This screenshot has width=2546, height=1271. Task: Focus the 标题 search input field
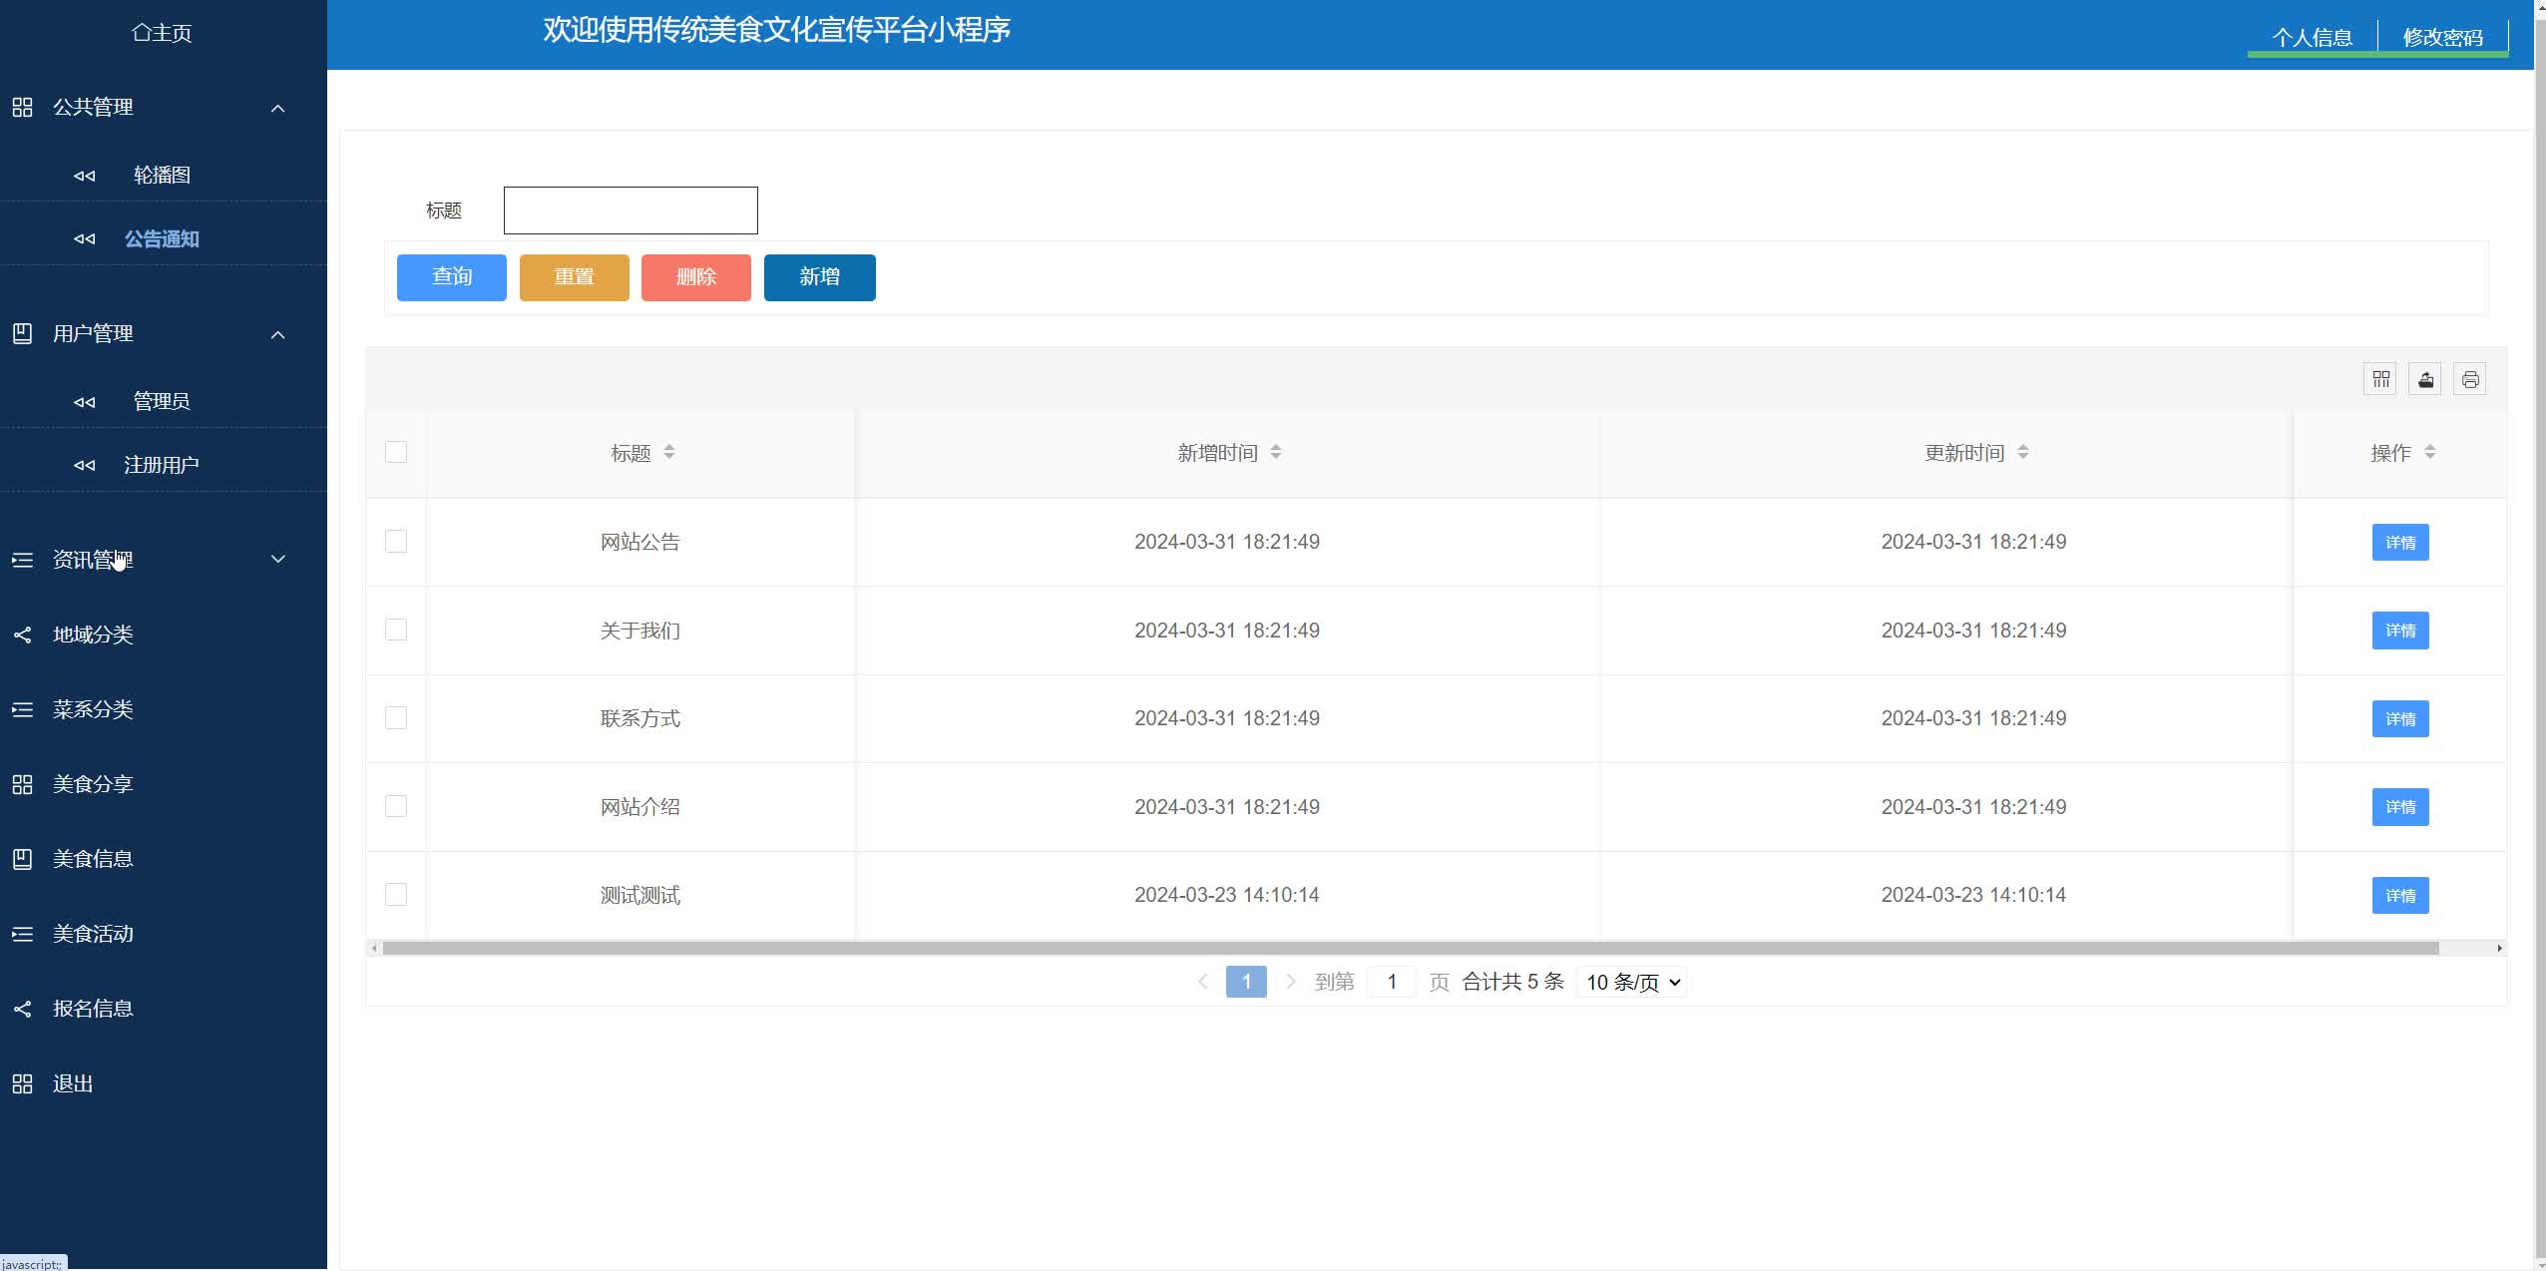click(631, 211)
